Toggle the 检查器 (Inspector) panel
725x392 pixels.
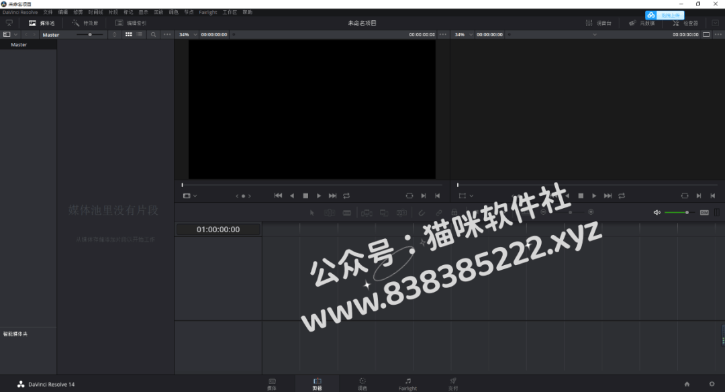[685, 23]
